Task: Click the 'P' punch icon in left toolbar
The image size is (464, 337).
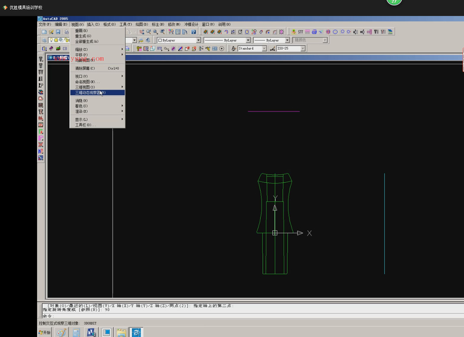Action: point(41,85)
